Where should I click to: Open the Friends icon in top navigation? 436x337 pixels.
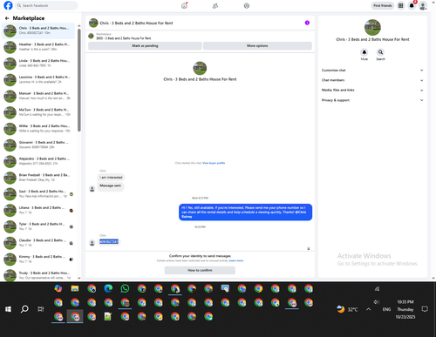(215, 5)
